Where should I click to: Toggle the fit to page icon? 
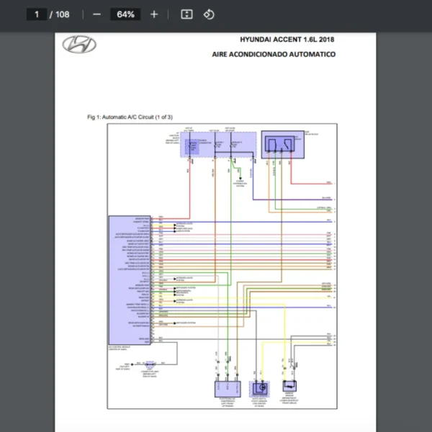(186, 14)
